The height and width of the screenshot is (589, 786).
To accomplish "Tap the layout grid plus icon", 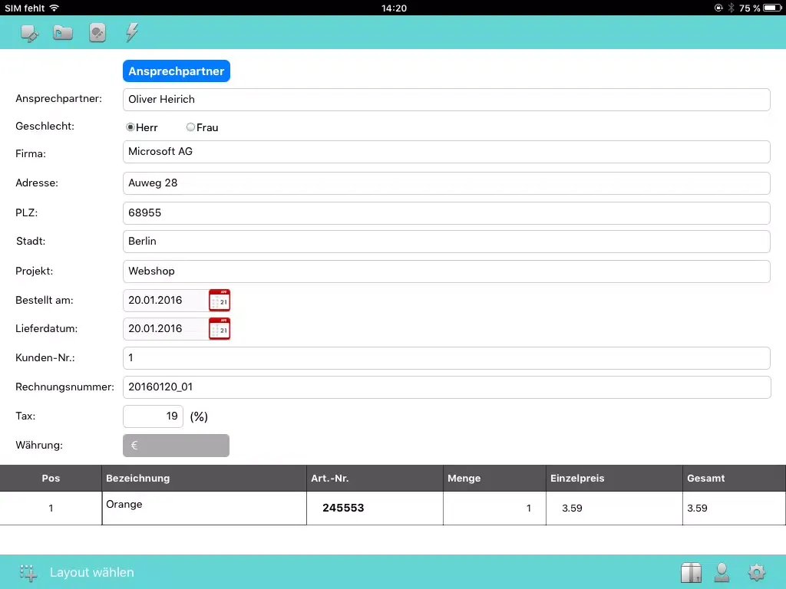I will (x=28, y=572).
